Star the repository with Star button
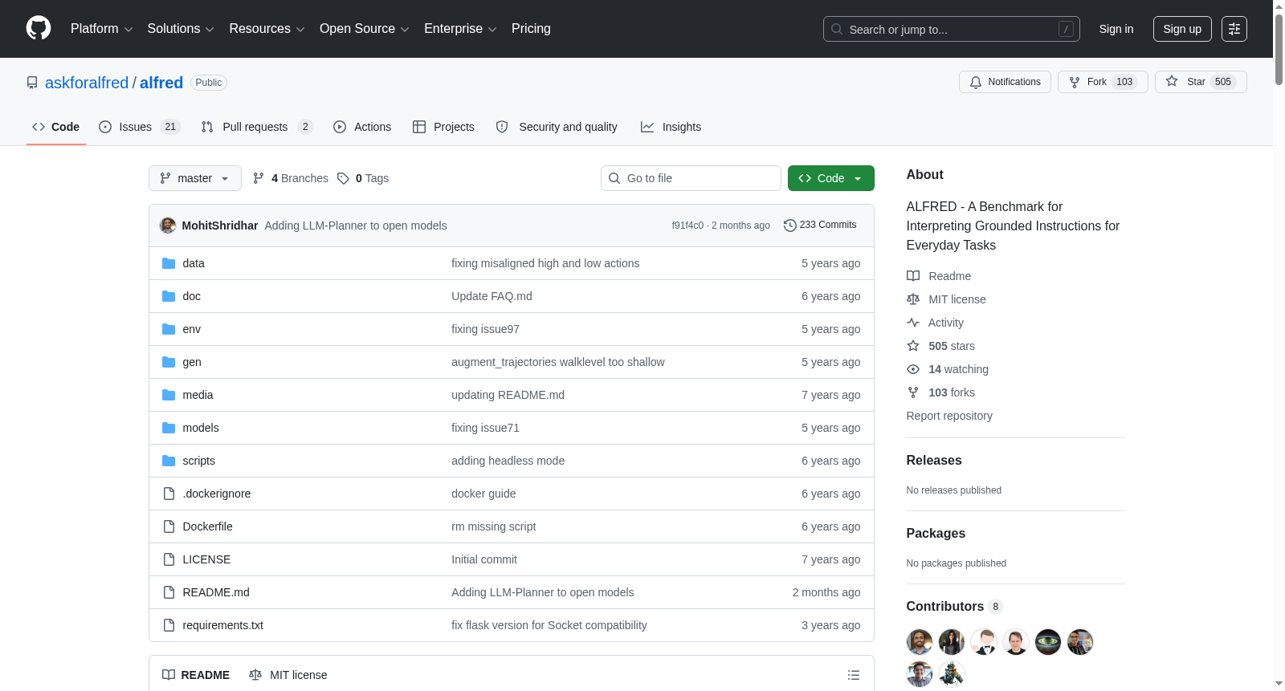This screenshot has height=691, width=1285. click(x=1201, y=82)
